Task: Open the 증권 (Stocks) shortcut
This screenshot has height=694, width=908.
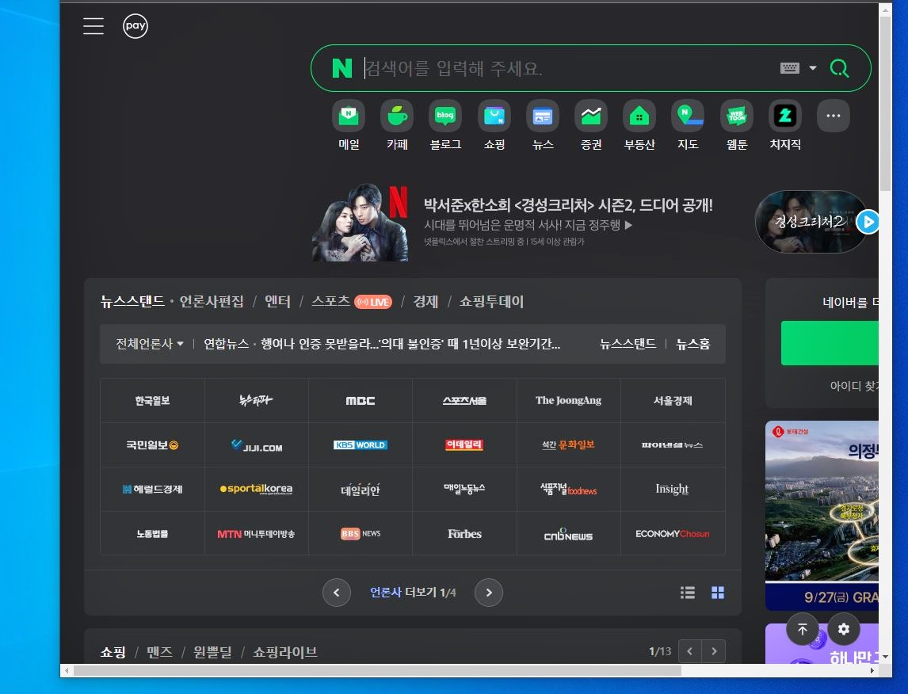Action: coord(591,126)
